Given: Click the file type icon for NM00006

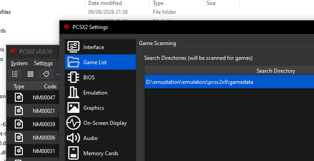Looking at the screenshot, I should (x=19, y=137).
